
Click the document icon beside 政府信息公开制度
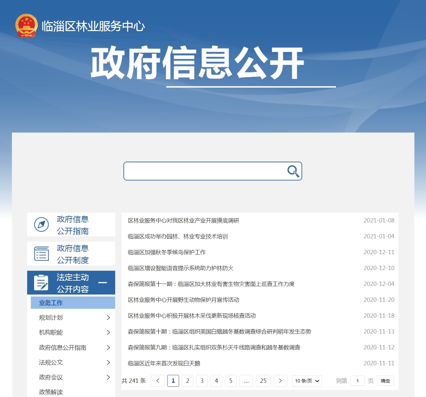(x=41, y=254)
